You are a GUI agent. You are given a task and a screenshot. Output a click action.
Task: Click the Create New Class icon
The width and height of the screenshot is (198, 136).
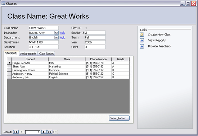142,34
